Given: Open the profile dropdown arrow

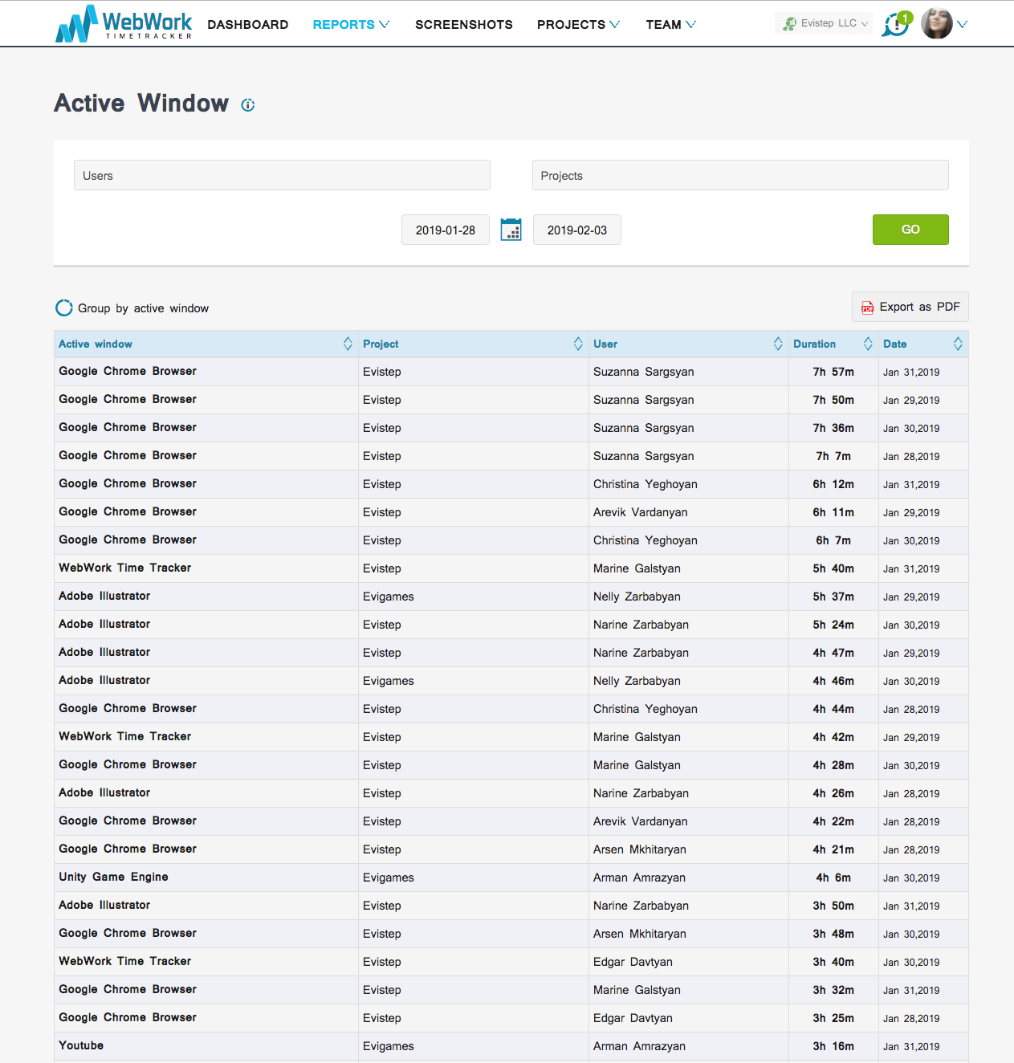Looking at the screenshot, I should pos(962,24).
